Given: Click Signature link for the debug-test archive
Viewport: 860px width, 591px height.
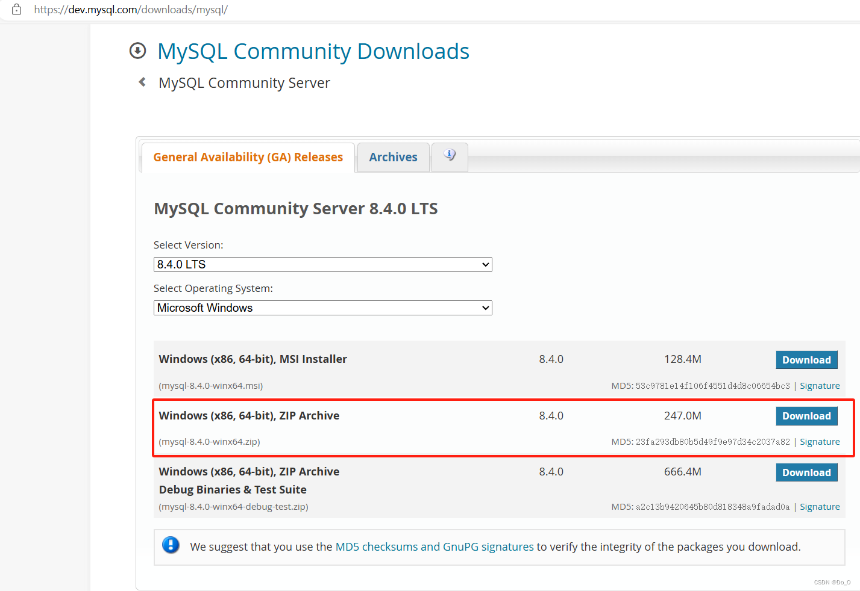Looking at the screenshot, I should (820, 506).
